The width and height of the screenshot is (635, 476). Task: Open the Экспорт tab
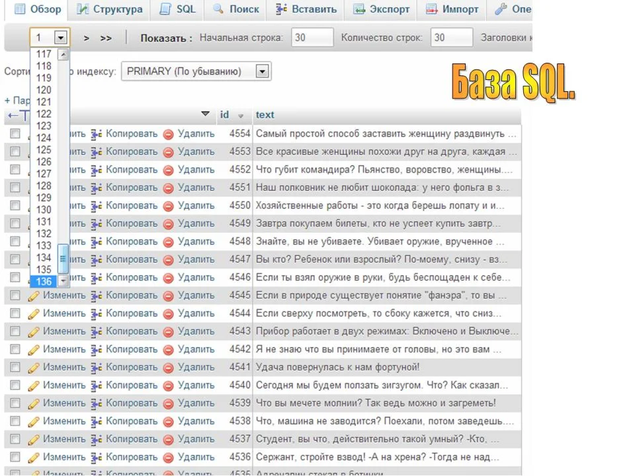tap(382, 9)
